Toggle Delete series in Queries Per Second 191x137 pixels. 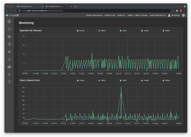(166, 31)
